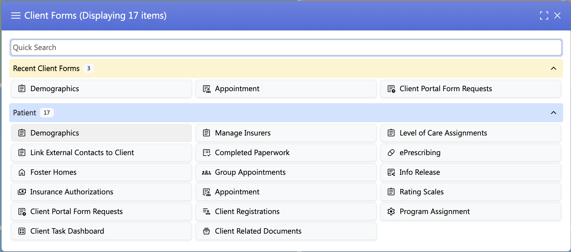Open Client Portal Form Requests in Recent
Image resolution: width=571 pixels, height=252 pixels.
click(x=471, y=89)
